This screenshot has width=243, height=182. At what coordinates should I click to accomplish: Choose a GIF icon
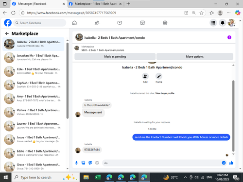click(97, 163)
